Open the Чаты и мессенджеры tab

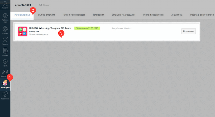[74, 15]
